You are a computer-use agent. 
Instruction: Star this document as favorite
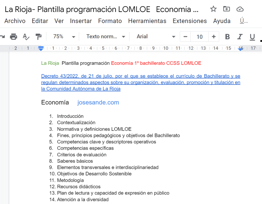213,9
